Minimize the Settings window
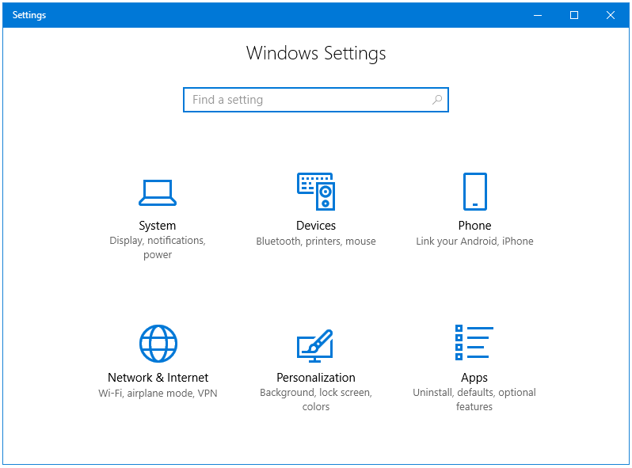The height and width of the screenshot is (468, 632). (538, 15)
